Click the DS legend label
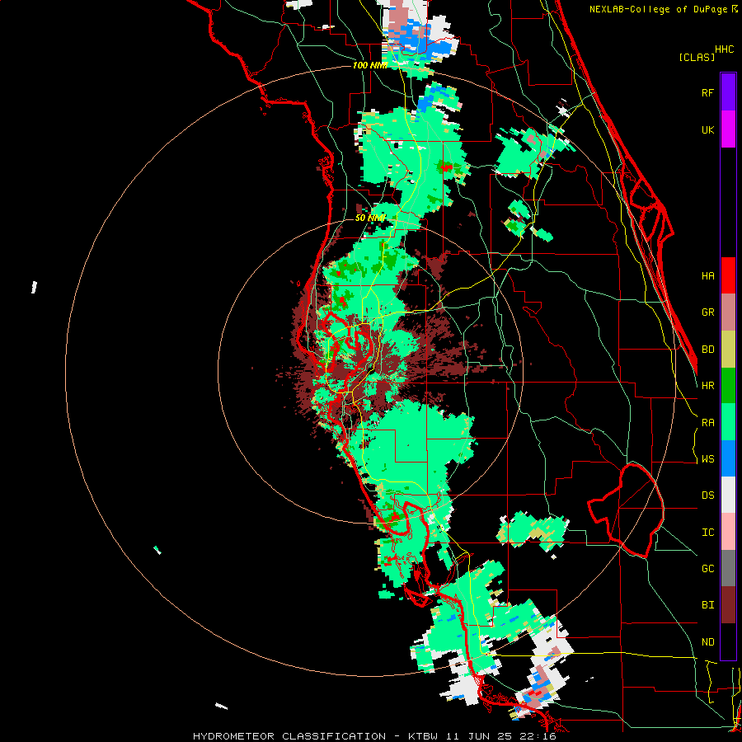This screenshot has width=742, height=742. pos(707,495)
